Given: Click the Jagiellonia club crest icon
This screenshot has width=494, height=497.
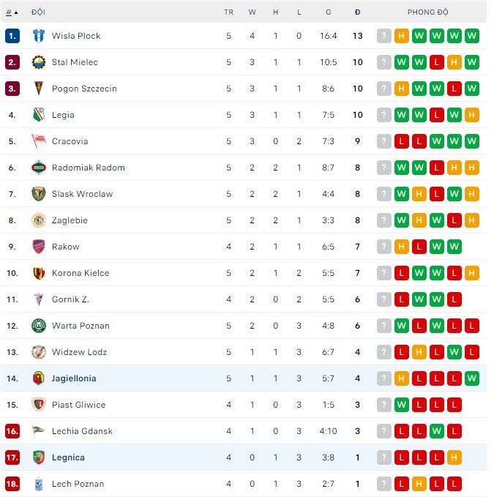Looking at the screenshot, I should [39, 378].
